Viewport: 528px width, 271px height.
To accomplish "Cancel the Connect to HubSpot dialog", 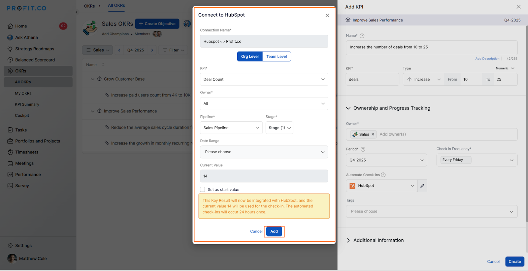I will (x=256, y=231).
